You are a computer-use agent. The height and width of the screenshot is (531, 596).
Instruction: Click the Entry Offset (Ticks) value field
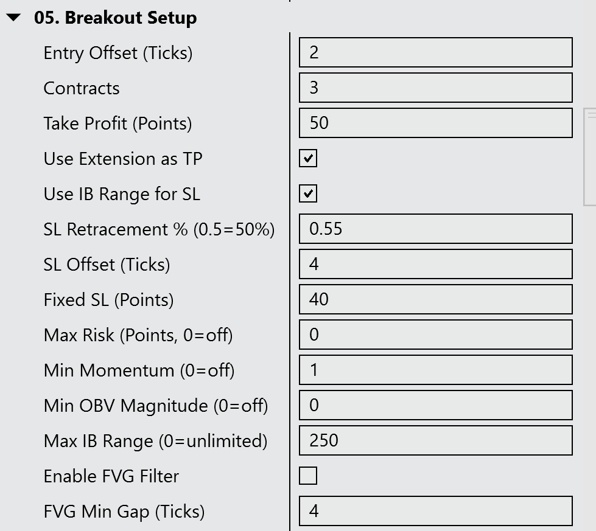[435, 53]
